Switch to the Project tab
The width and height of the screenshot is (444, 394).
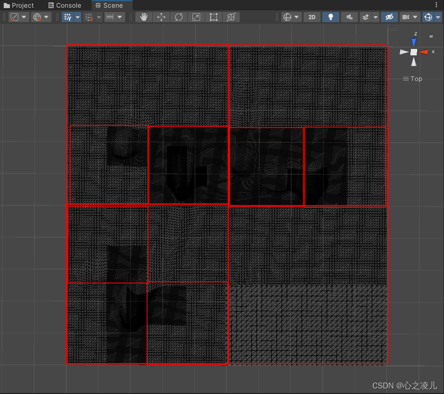click(18, 6)
